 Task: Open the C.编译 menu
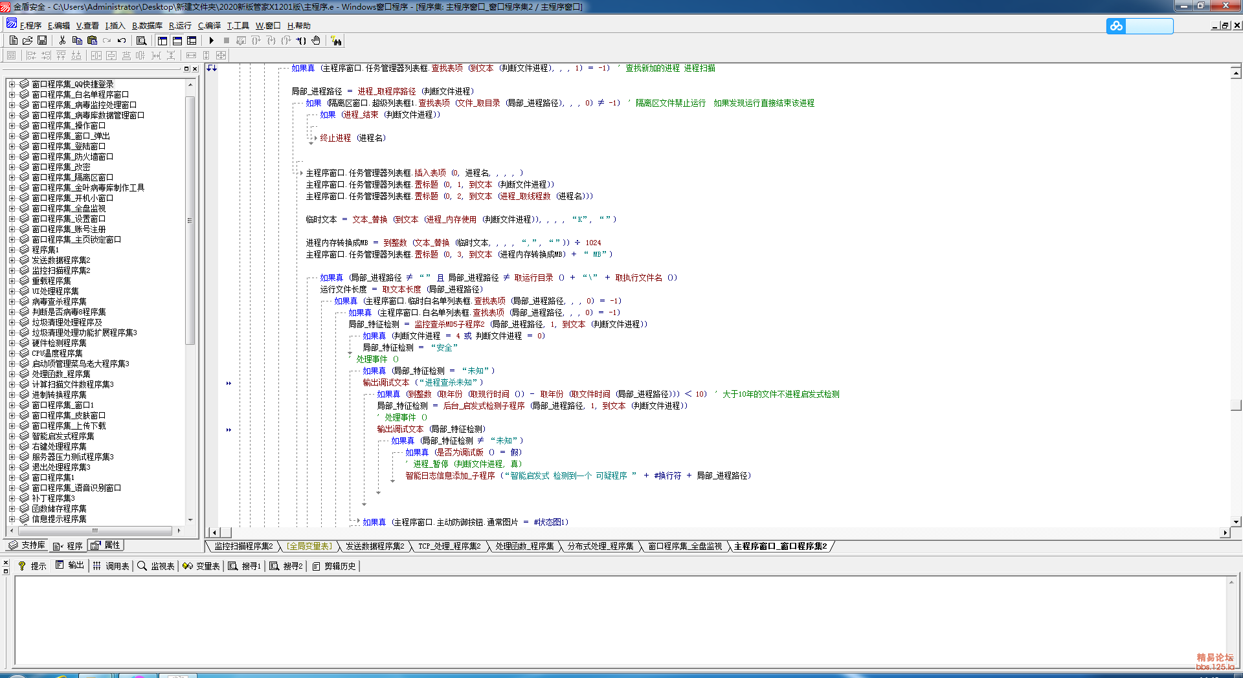pos(209,26)
